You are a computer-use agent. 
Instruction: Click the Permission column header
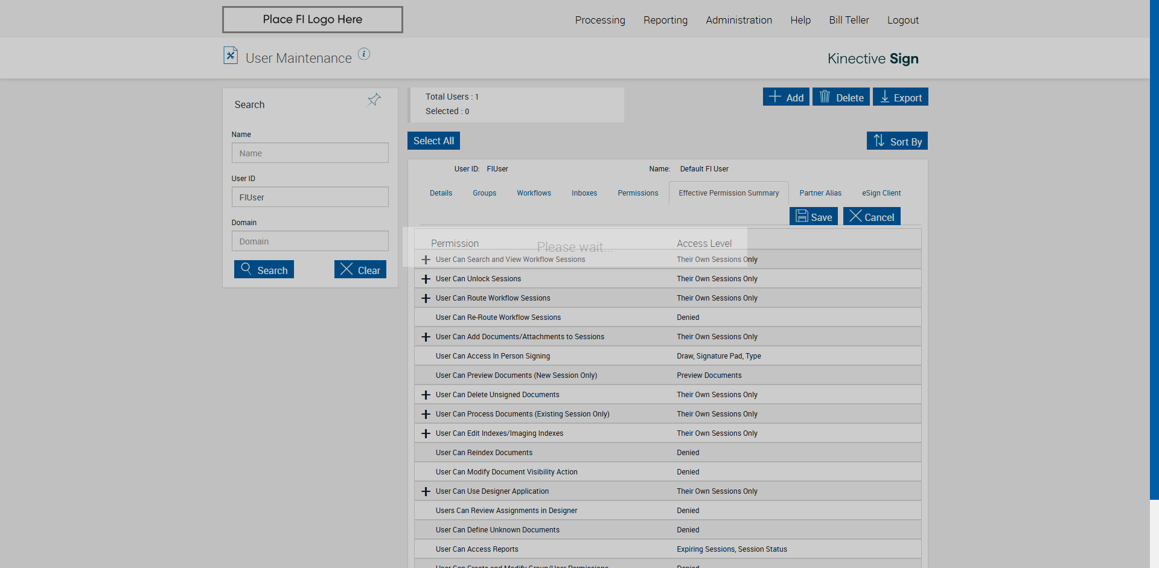coord(455,243)
